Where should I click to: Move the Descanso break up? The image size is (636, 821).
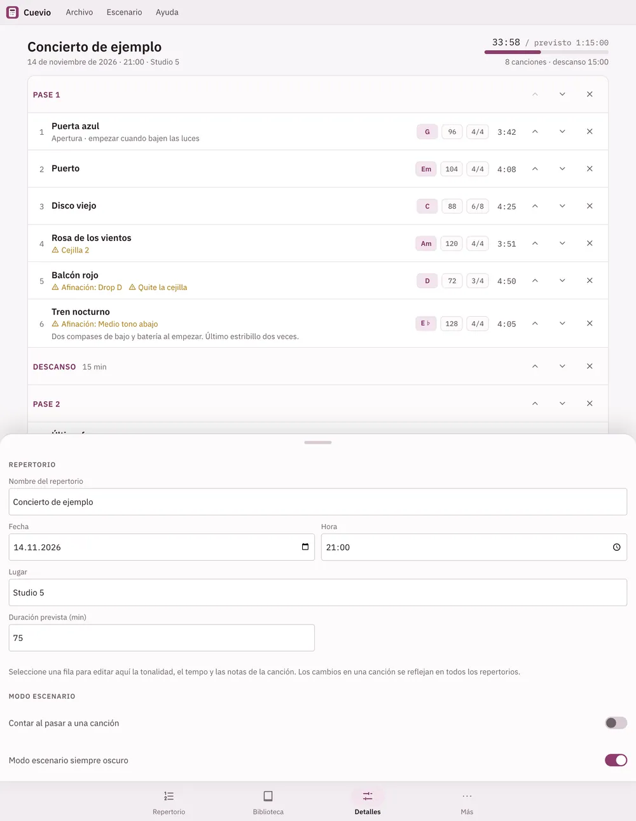(x=535, y=366)
